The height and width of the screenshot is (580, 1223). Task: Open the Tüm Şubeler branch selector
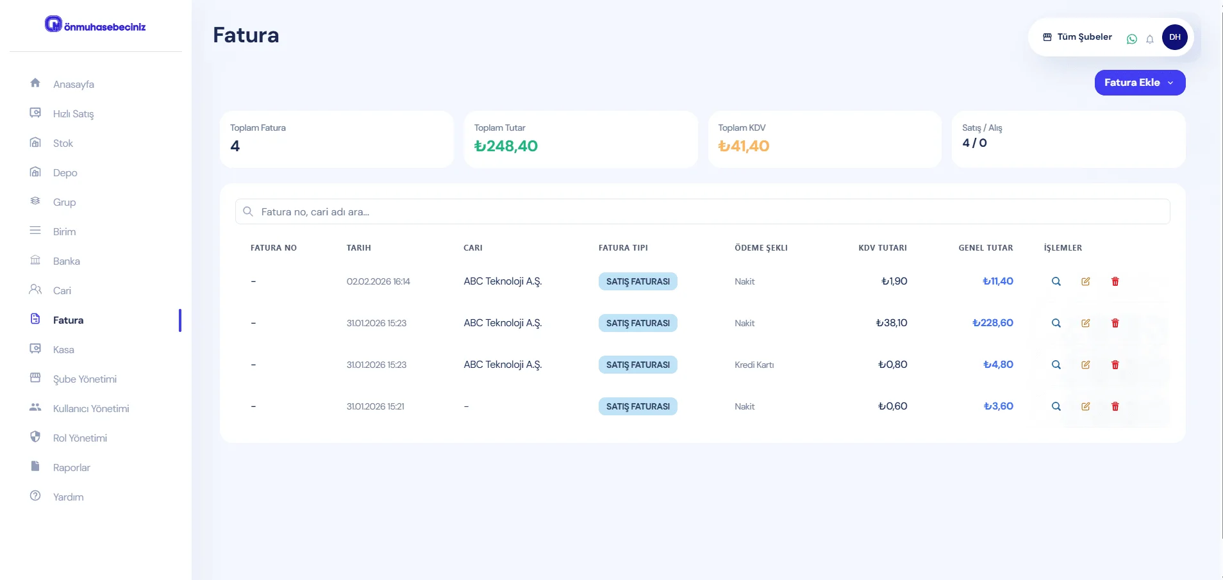click(x=1077, y=37)
